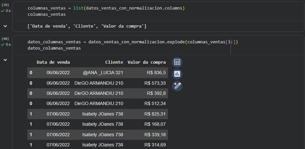Viewport: 305px width, 149px height.
Task: Click cell 39's green check mark
Action: point(3,11)
